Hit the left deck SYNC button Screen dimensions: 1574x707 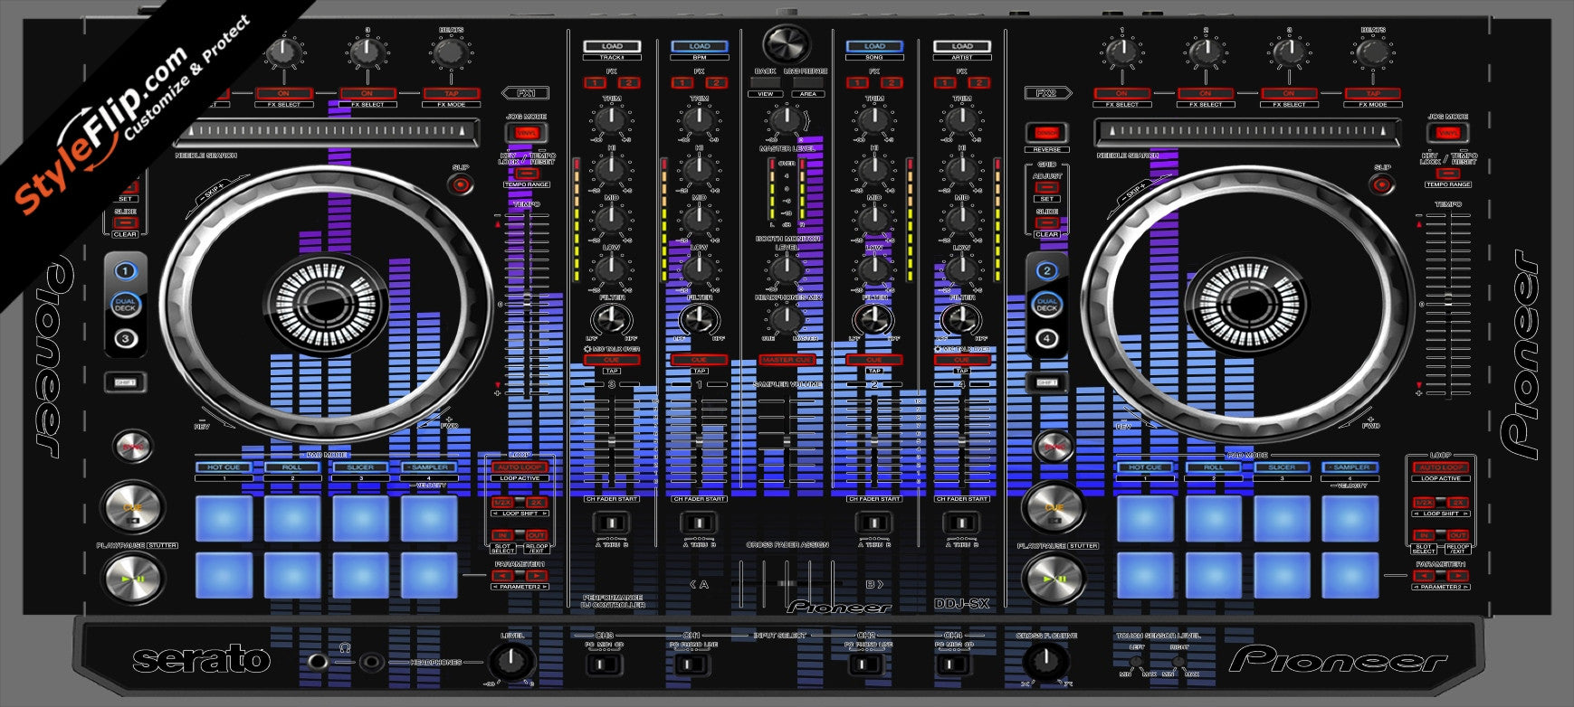(x=132, y=446)
